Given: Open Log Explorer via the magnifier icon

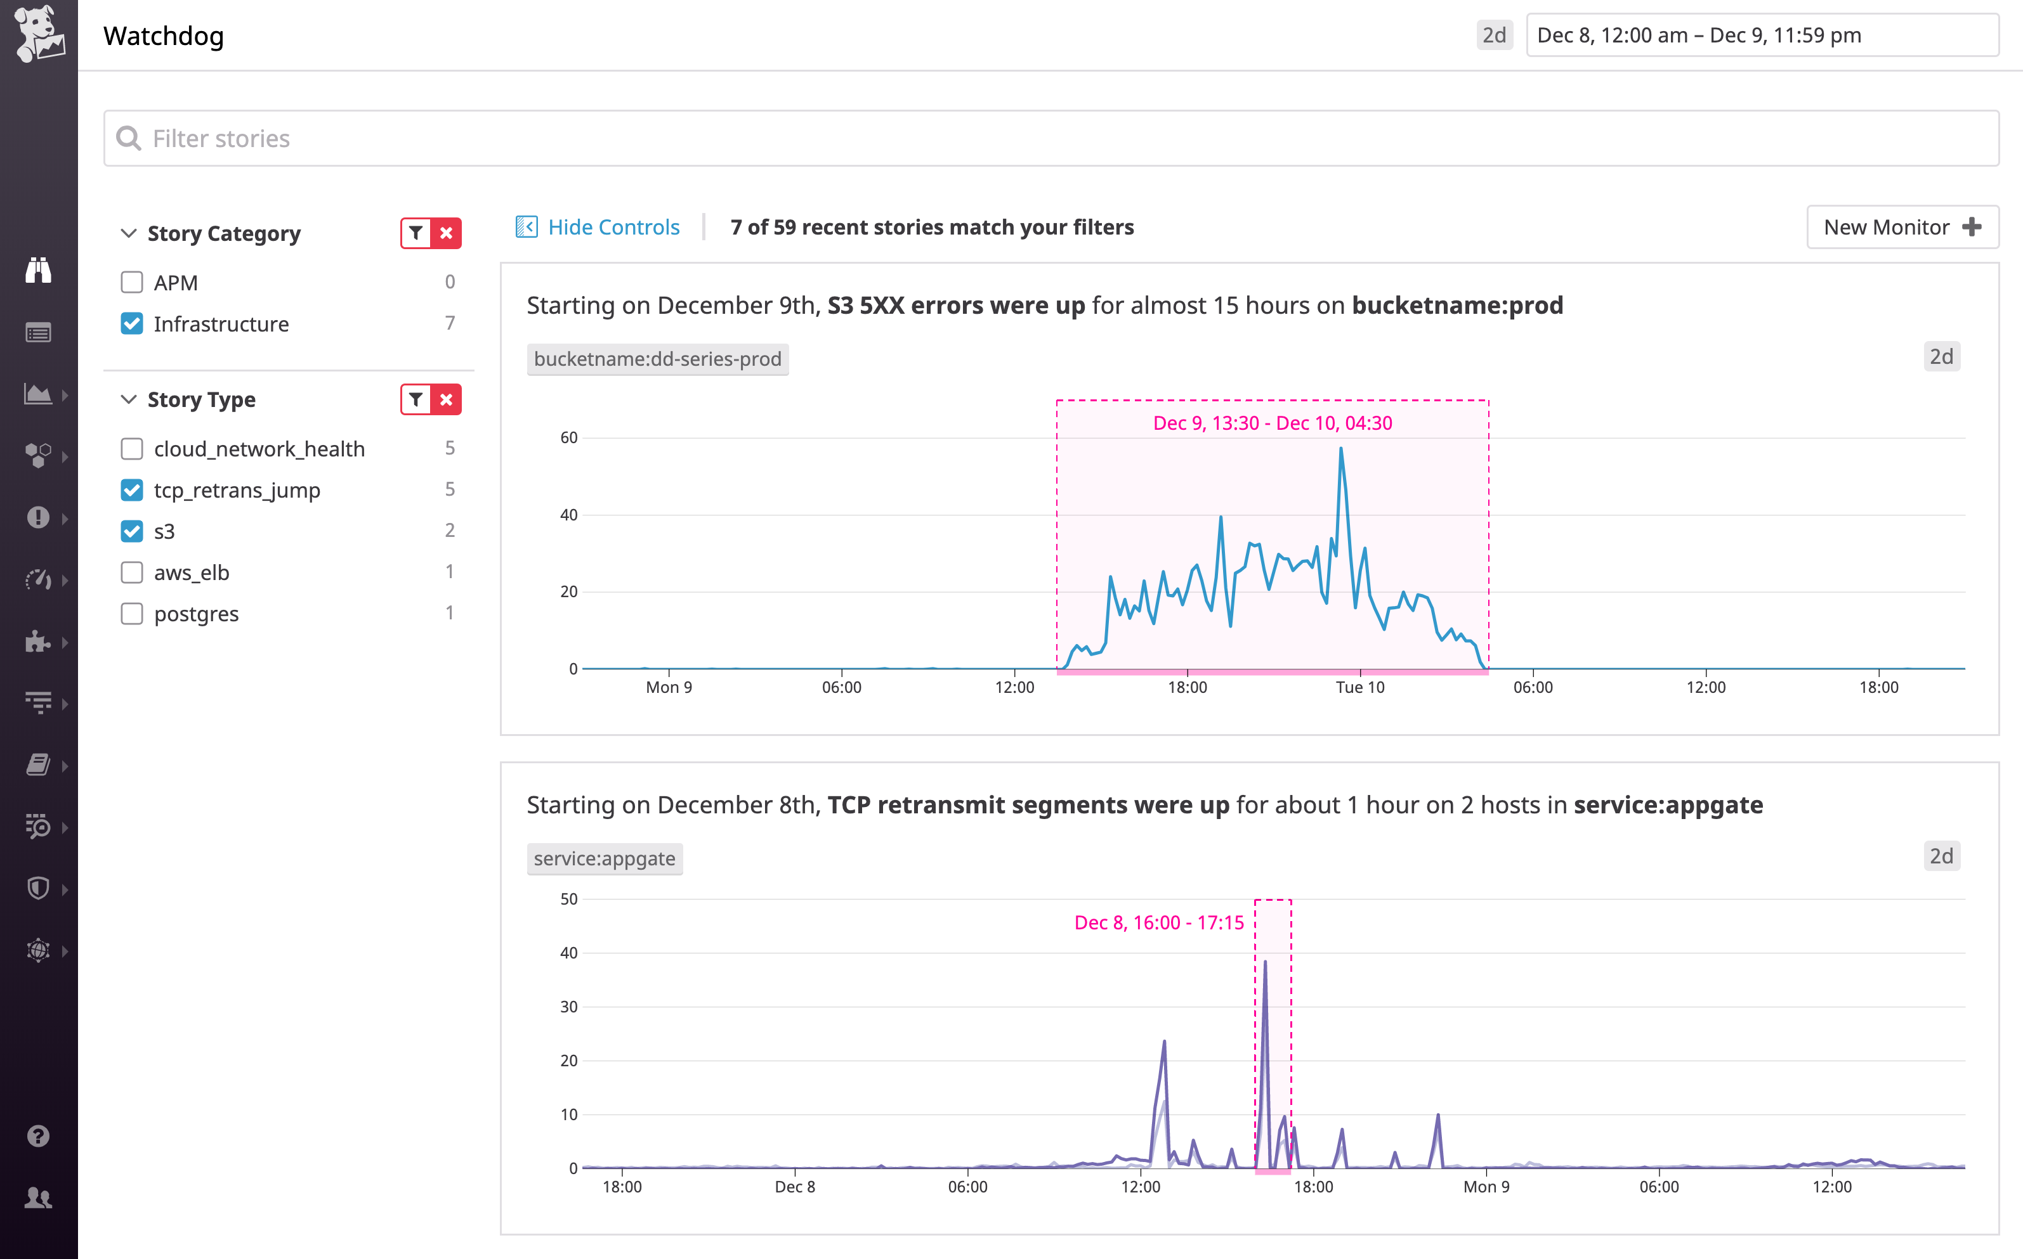Looking at the screenshot, I should pos(39,827).
